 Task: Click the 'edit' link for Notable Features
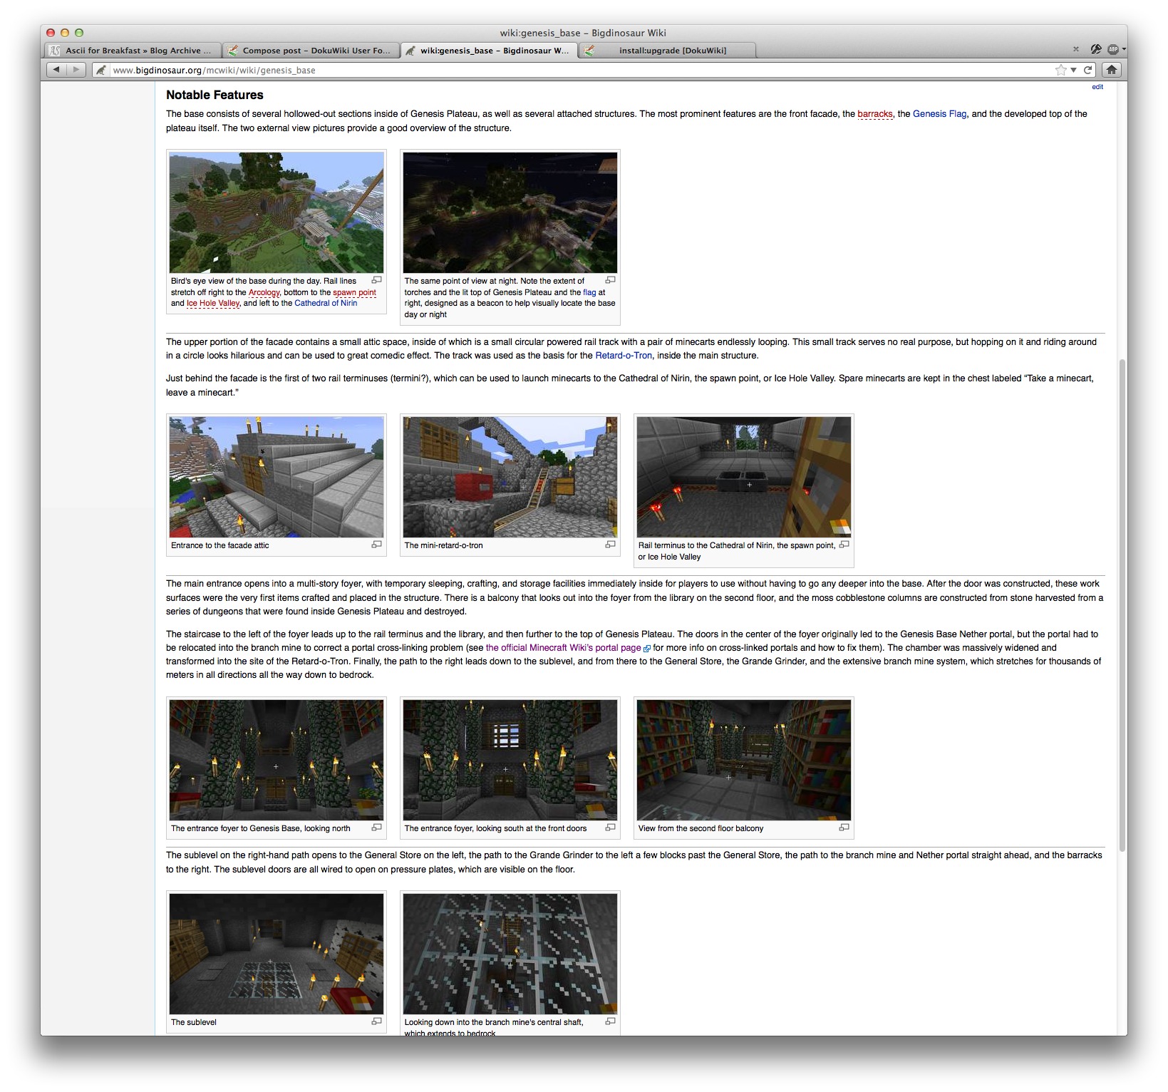[1097, 87]
